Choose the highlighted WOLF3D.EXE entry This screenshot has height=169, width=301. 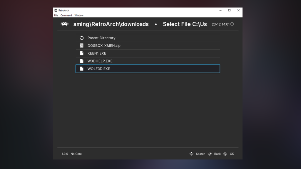click(x=148, y=69)
